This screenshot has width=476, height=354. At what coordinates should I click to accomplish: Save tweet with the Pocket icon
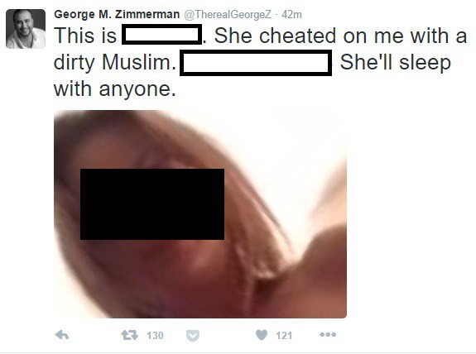tap(193, 336)
